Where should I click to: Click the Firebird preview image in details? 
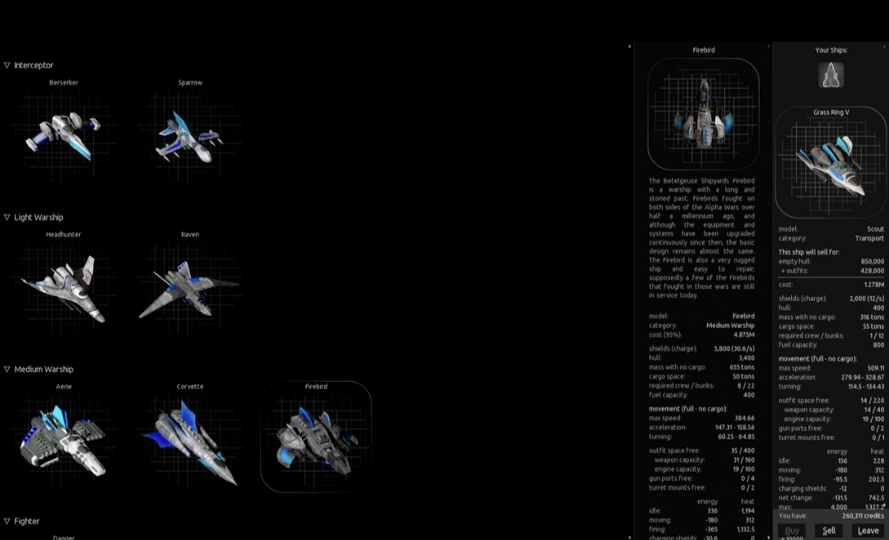pos(703,114)
